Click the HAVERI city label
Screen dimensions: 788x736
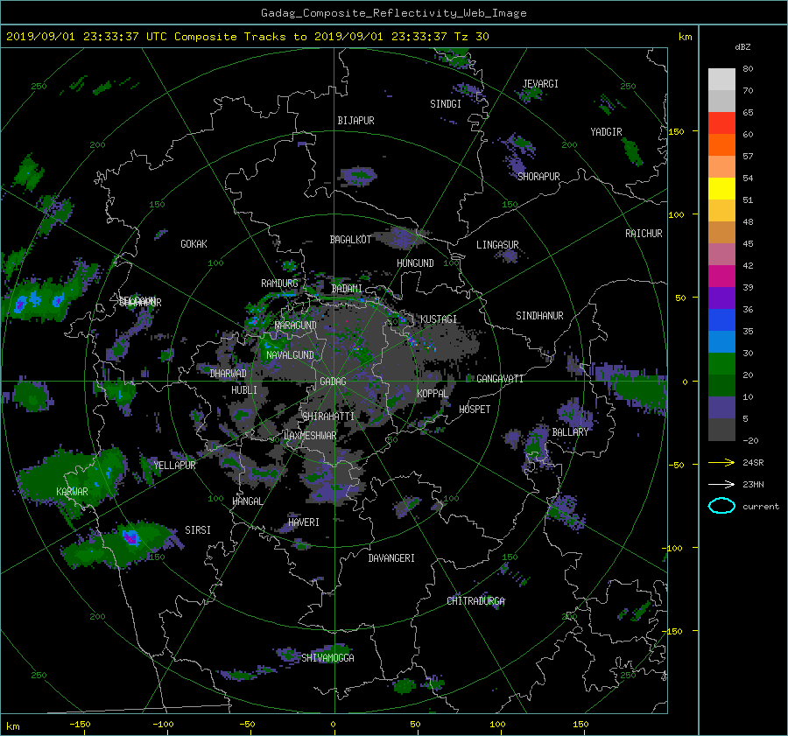pos(304,522)
